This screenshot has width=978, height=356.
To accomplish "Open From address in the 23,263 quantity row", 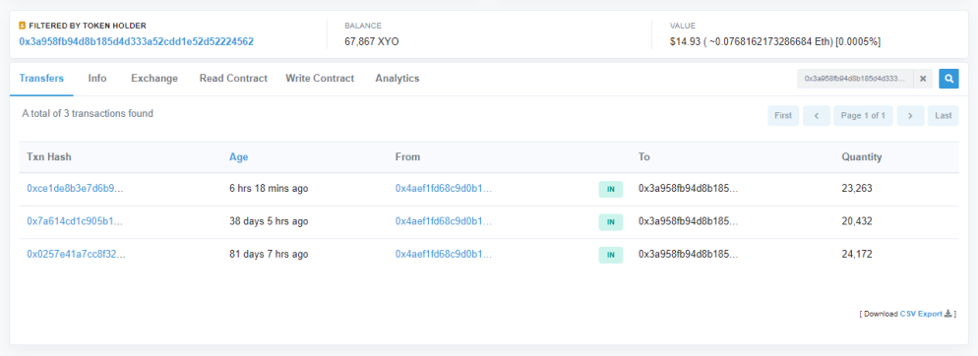I will (444, 188).
